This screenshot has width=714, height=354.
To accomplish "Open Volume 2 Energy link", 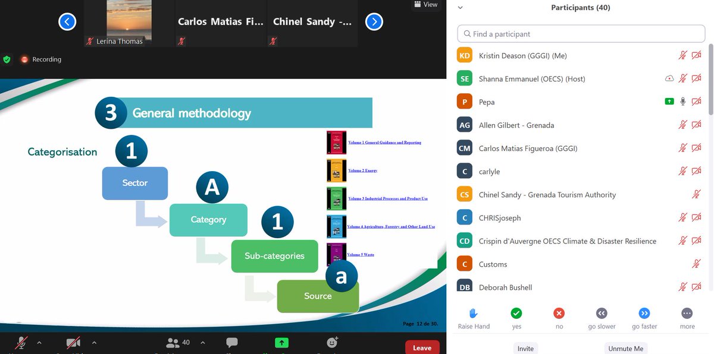I will 362,170.
